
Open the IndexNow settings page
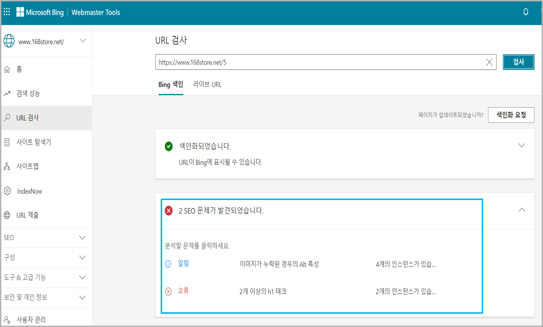click(29, 191)
